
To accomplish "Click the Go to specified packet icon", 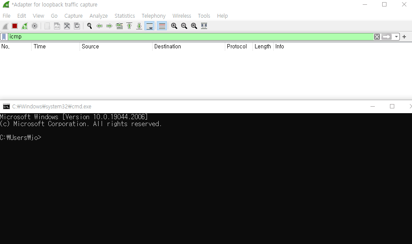I will [x=119, y=26].
